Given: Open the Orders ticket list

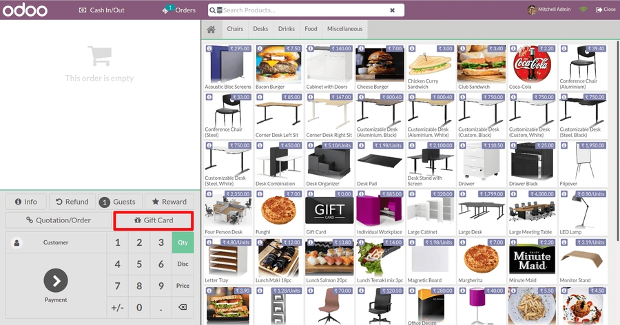Looking at the screenshot, I should 178,10.
